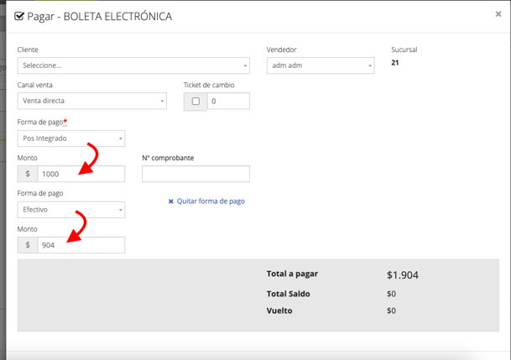Open the Cliente dropdown showing Seleccione...
511x360 pixels.
[133, 65]
